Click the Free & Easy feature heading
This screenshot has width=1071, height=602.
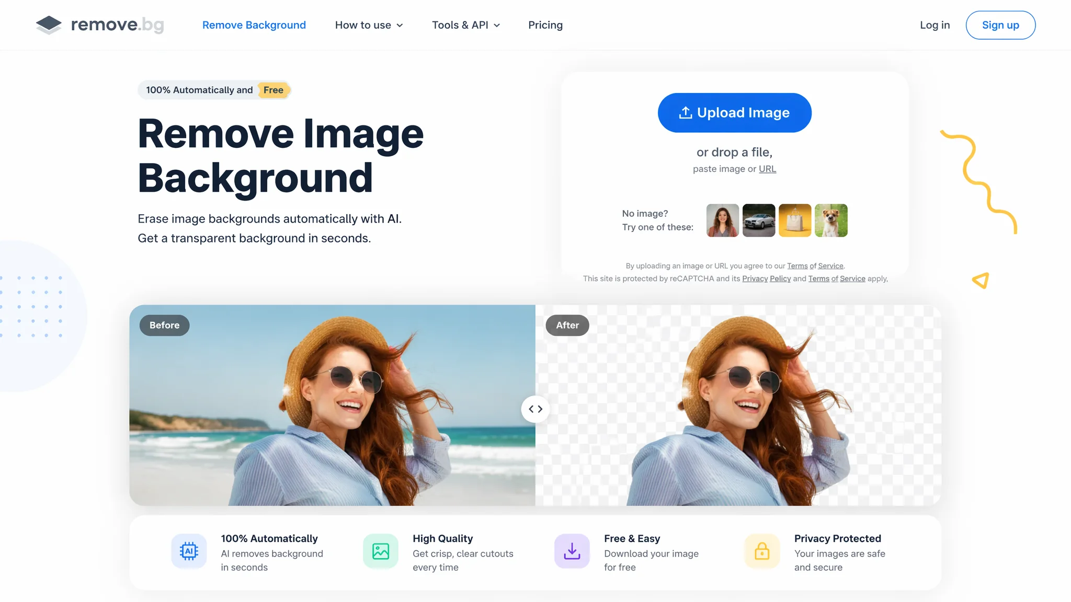pos(632,539)
